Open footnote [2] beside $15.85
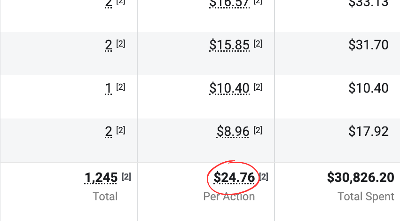The height and width of the screenshot is (221, 400). click(258, 44)
